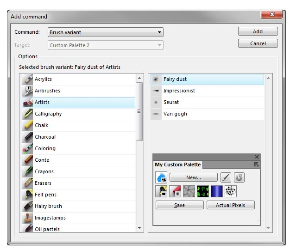Click the Save button in custom palette
290x250 pixels.
[179, 205]
